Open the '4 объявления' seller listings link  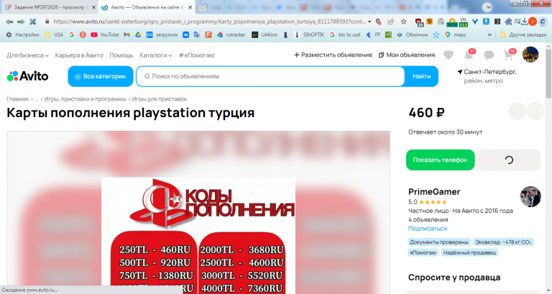click(428, 220)
